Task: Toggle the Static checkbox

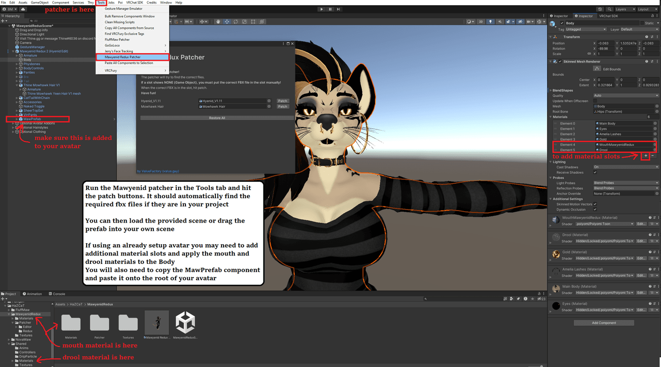Action: [x=643, y=23]
